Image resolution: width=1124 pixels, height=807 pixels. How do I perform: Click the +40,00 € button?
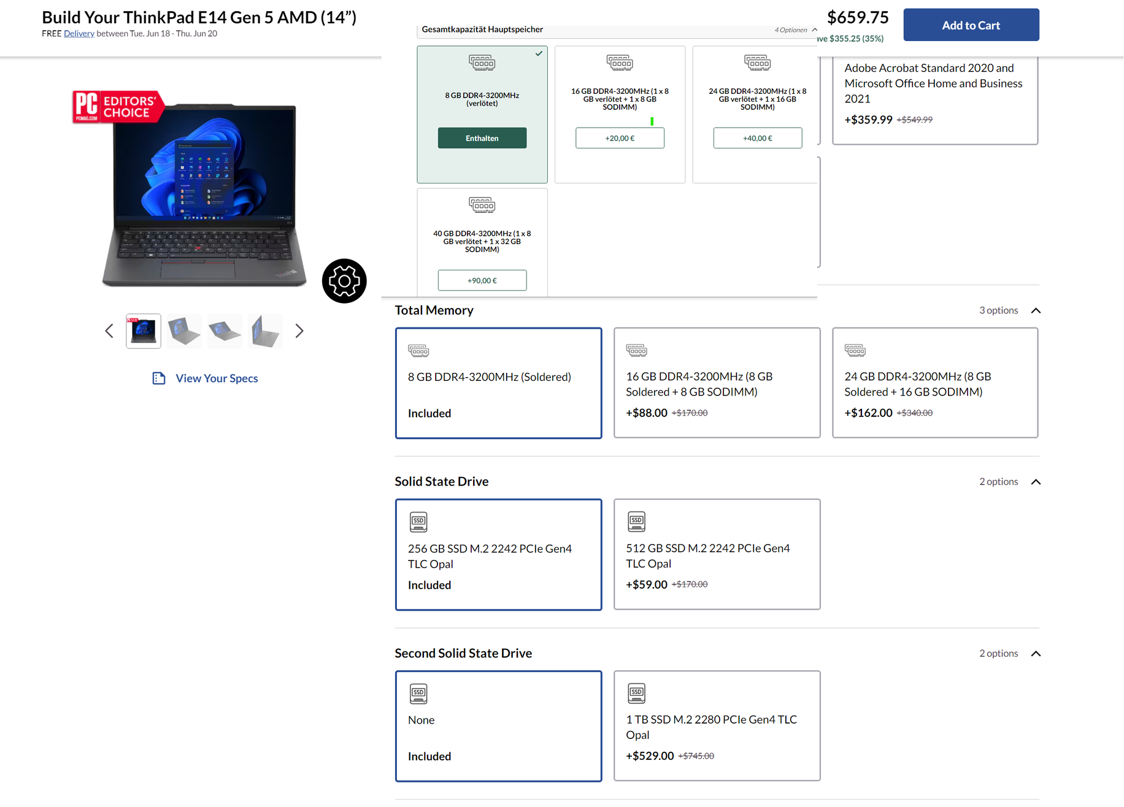pos(758,138)
